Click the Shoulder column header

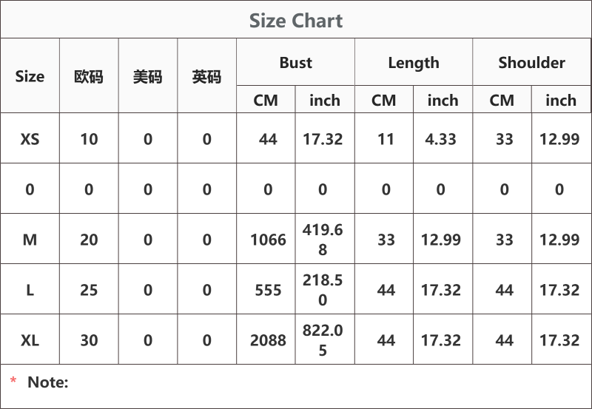pos(531,62)
